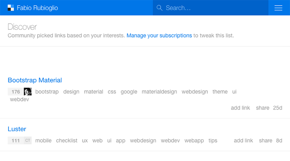
Task: Focus the Search input field
Action: (x=211, y=8)
